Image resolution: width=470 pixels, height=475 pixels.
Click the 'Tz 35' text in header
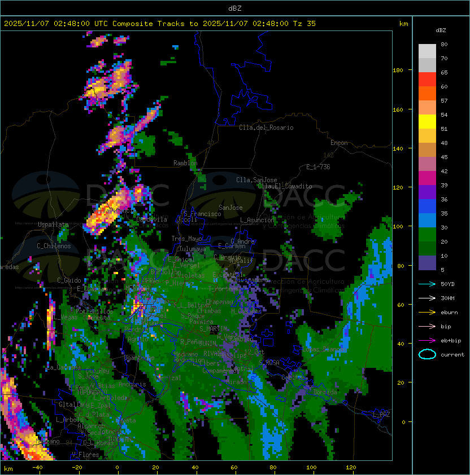pos(304,24)
